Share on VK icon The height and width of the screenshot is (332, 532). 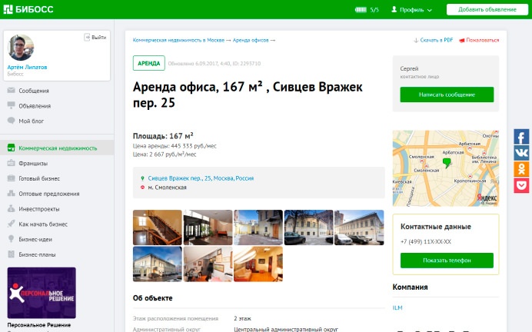coord(521,153)
